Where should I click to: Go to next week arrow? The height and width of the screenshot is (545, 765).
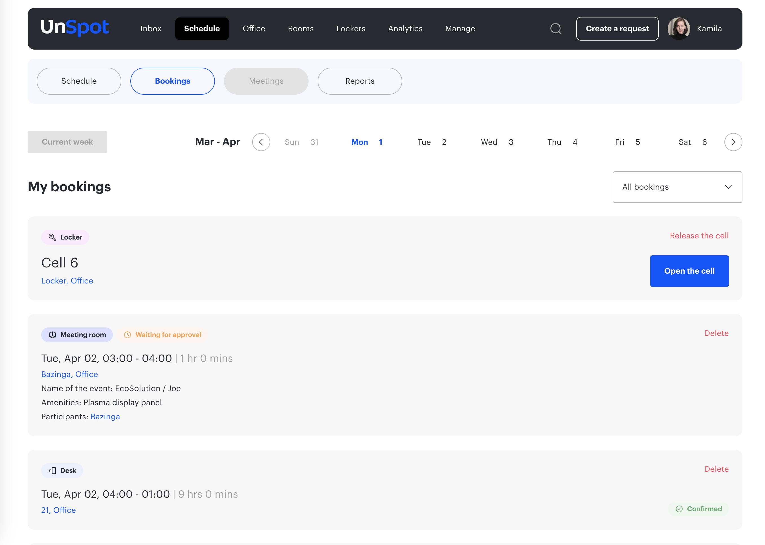733,142
